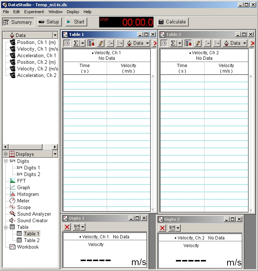Click the Data list scroll right arrow
The width and height of the screenshot is (258, 271).
pyautogui.click(x=55, y=147)
